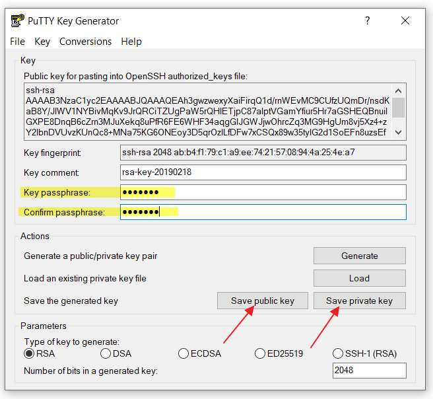Viewport: 433px width, 399px height.
Task: Click the Key comment field
Action: [x=263, y=172]
